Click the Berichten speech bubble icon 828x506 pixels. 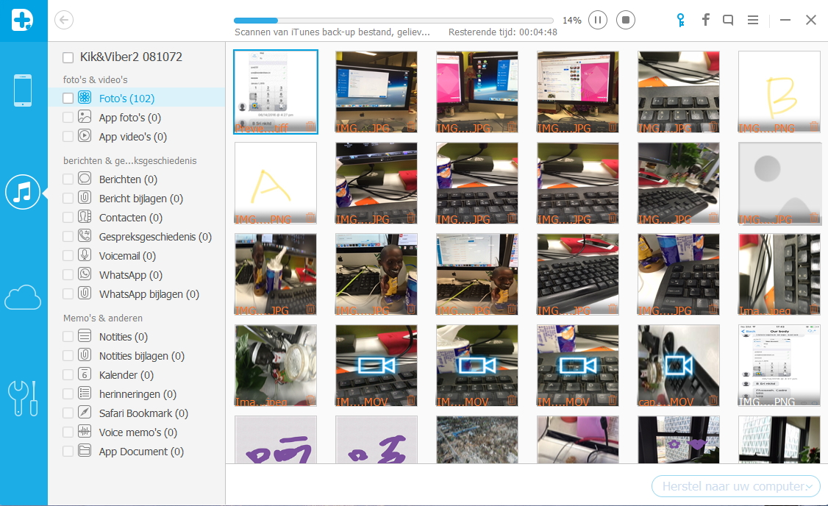point(85,178)
